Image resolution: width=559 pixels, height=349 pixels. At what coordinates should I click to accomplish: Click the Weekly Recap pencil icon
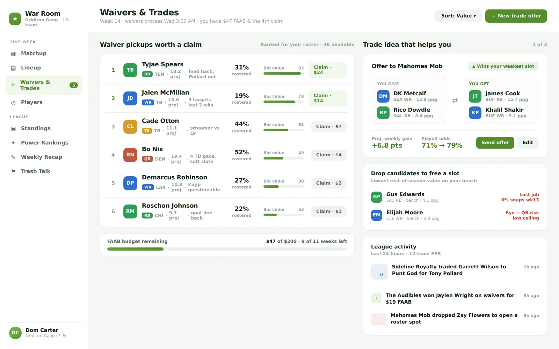coord(13,157)
